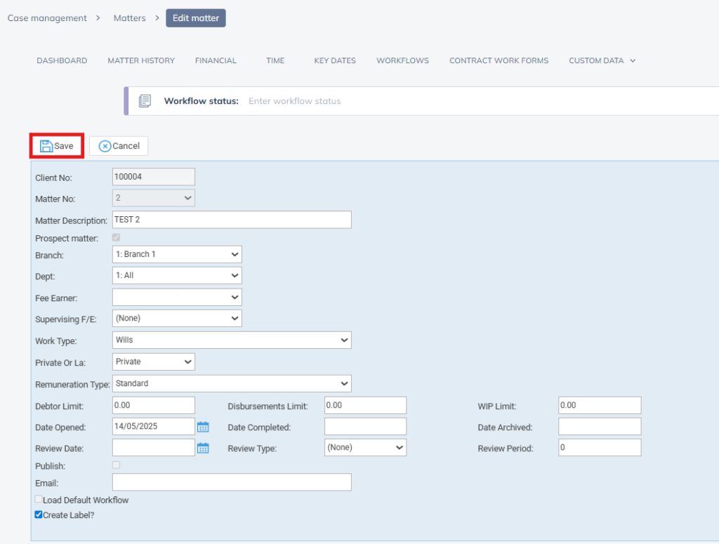The image size is (719, 544).
Task: Go to the Financial tab
Action: click(x=216, y=60)
